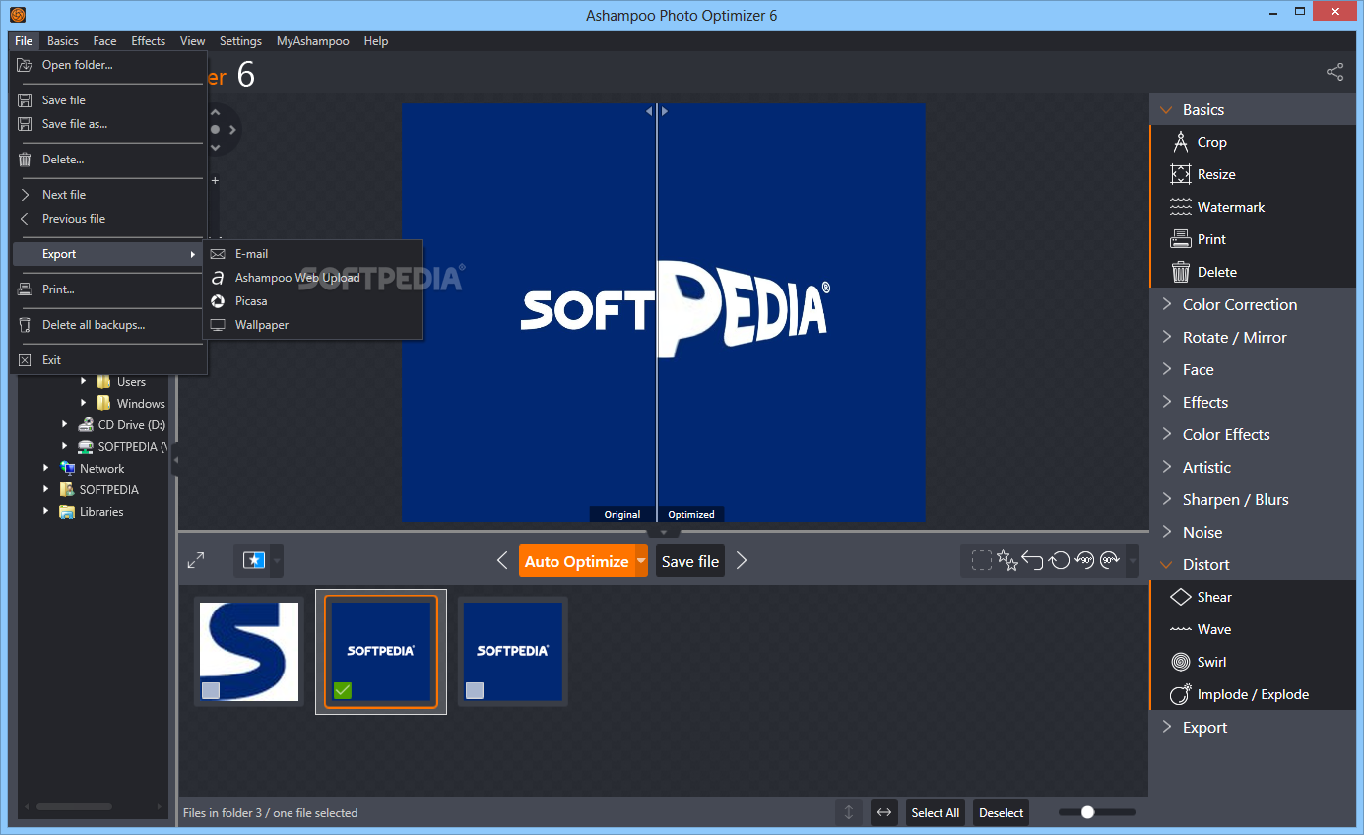
Task: Rotate image 90° counter-clockwise
Action: [1084, 559]
